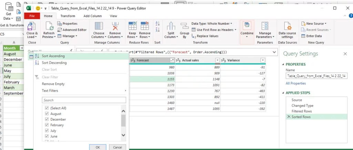Click the Refresh Preview icon
Screen dimensions: 353x150
tap(49, 26)
